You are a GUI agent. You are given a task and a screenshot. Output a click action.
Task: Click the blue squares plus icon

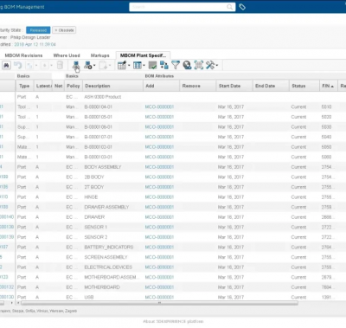coord(164,65)
